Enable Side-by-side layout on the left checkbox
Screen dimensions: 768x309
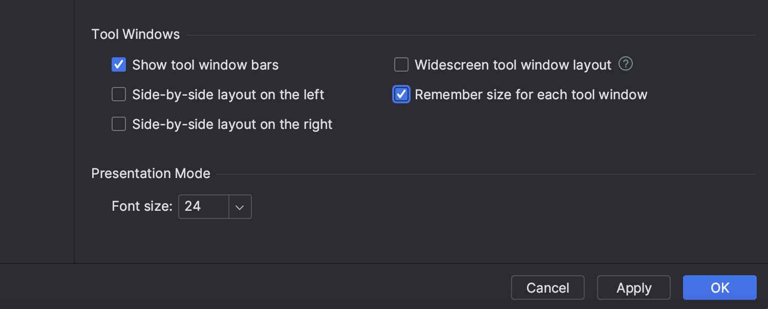click(x=119, y=95)
